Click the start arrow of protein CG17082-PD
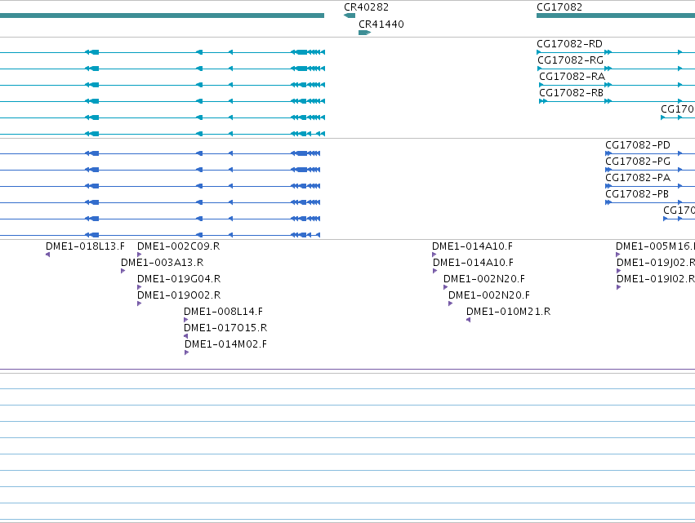This screenshot has width=695, height=523. click(x=608, y=153)
